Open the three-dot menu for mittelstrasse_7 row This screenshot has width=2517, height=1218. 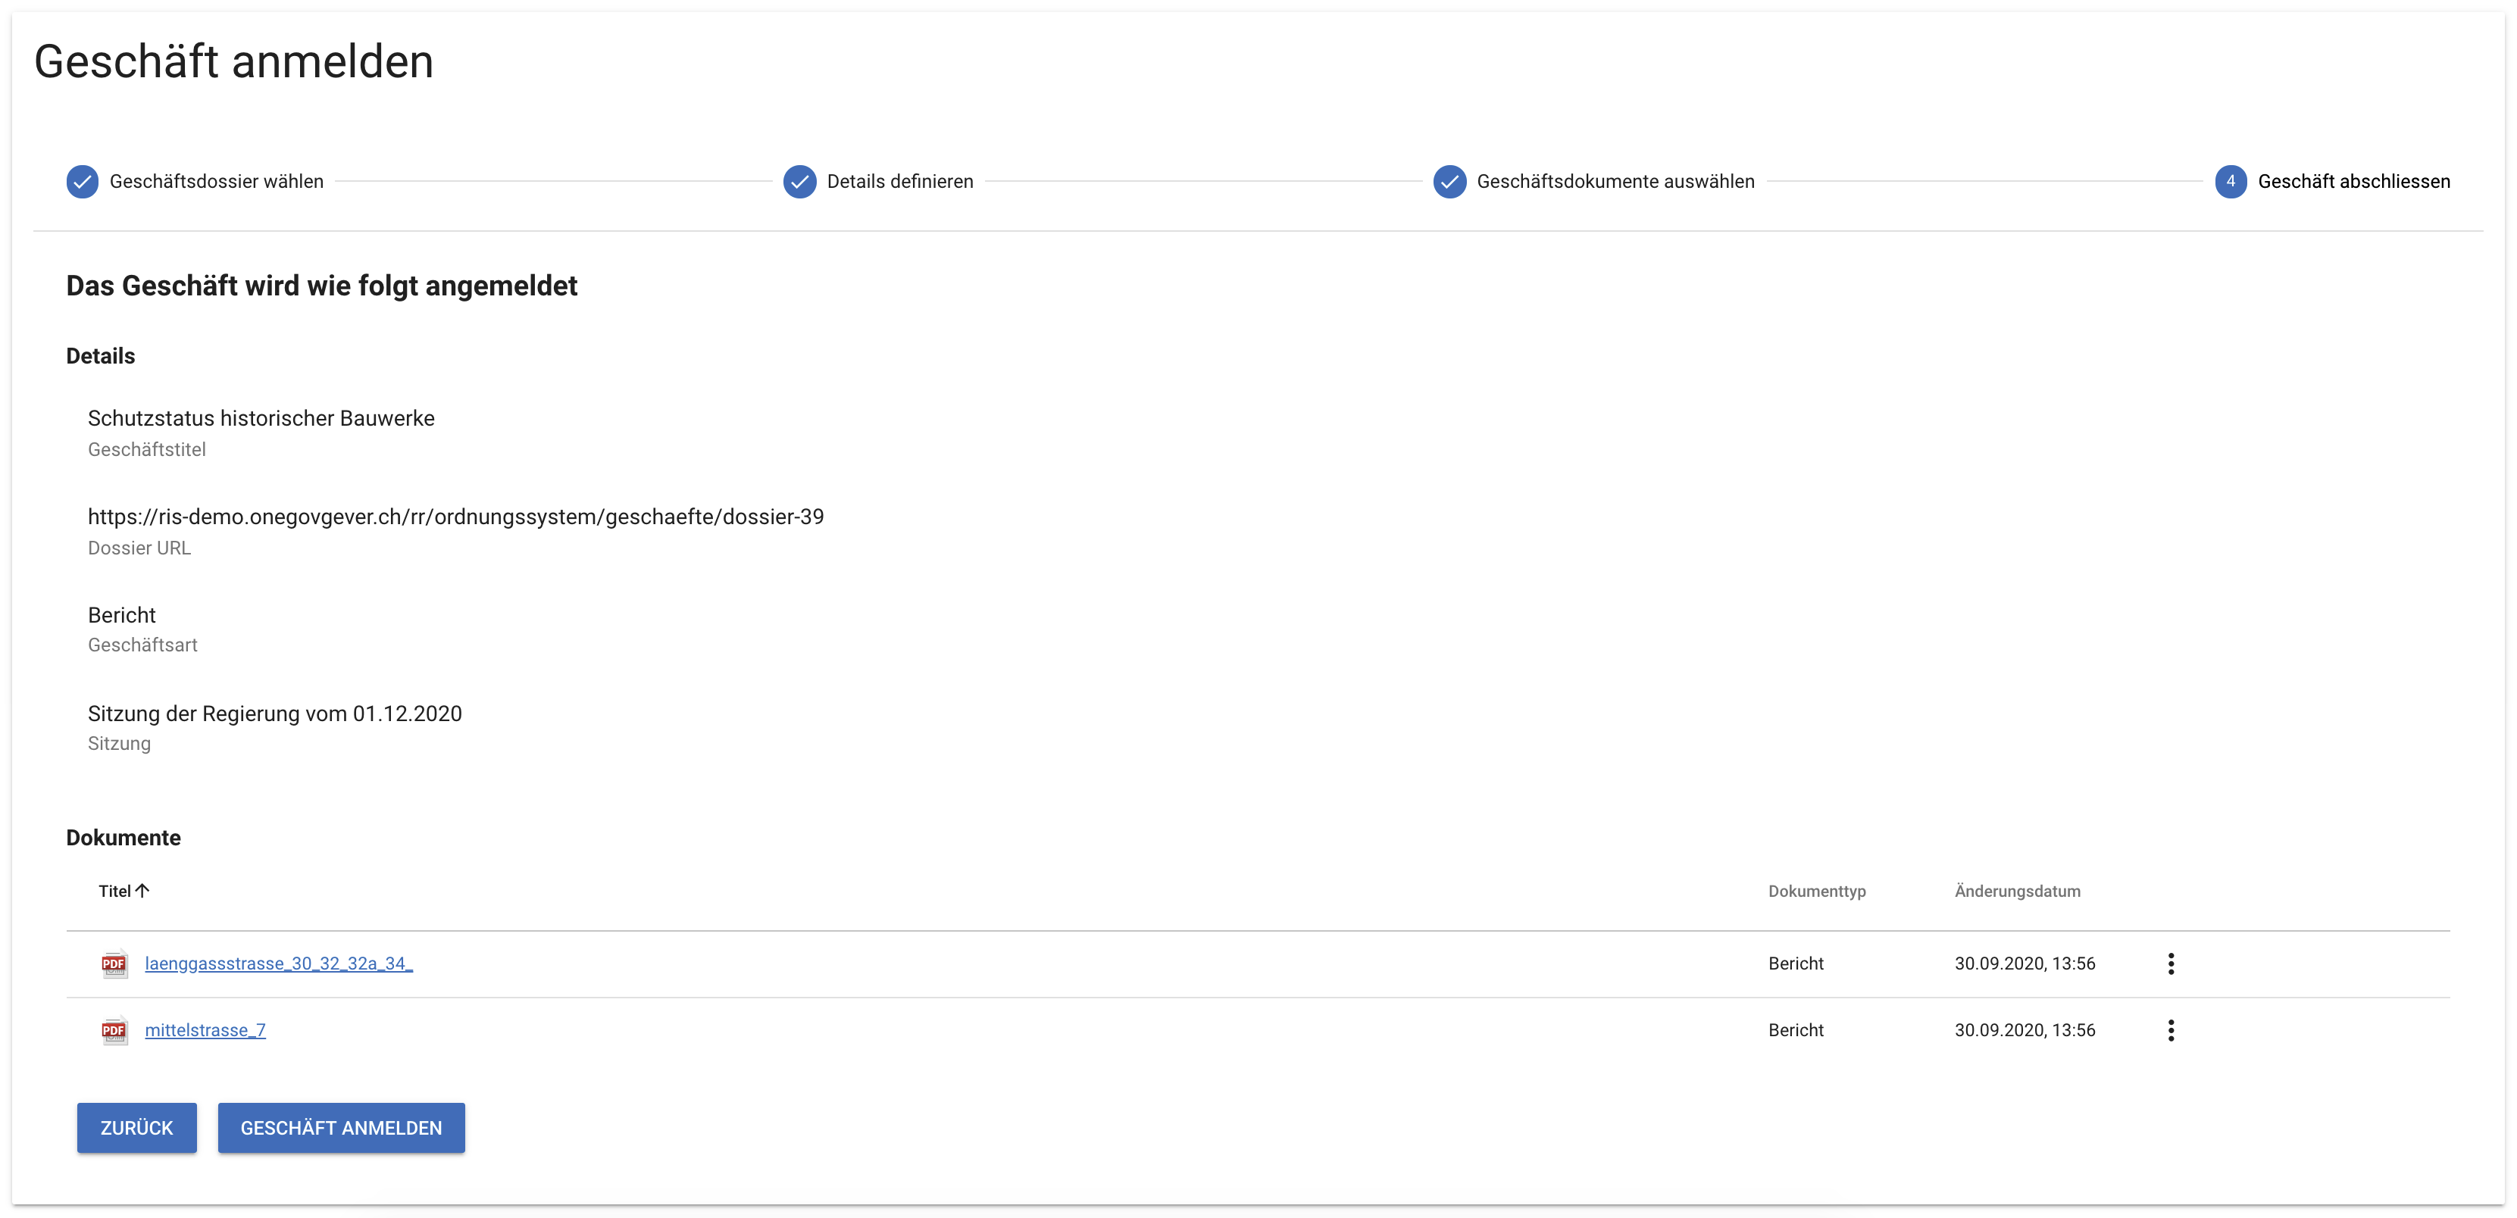pos(2170,1030)
